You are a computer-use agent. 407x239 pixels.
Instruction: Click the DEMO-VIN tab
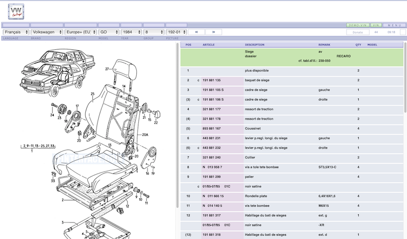(357, 25)
